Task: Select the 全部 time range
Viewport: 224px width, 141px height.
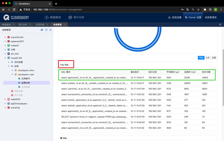Action: pos(214,58)
